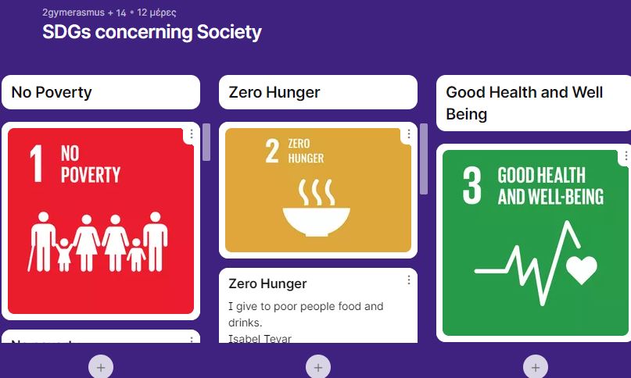Open the Zero Hunger text post by Isabel

click(318, 306)
